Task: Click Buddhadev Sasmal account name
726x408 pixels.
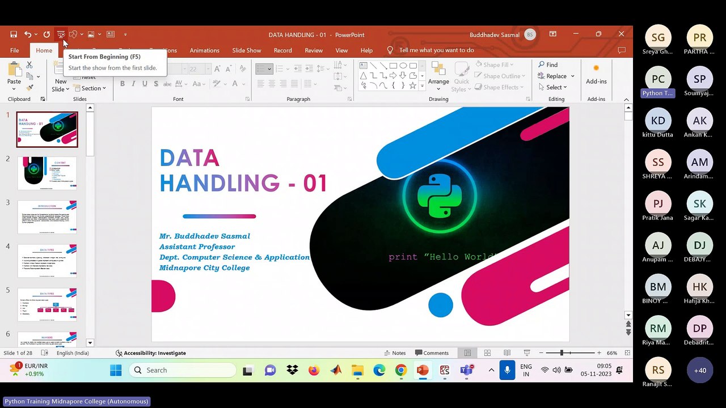Action: 495,35
